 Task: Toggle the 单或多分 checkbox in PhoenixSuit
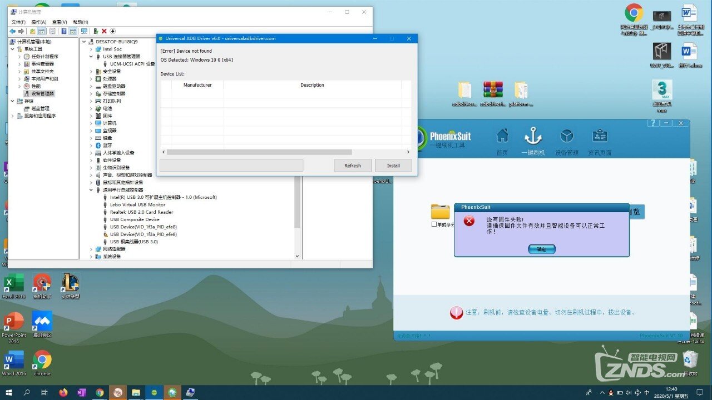[434, 225]
